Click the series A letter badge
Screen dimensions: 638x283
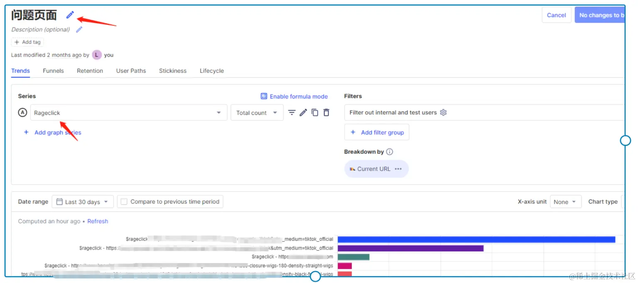23,112
